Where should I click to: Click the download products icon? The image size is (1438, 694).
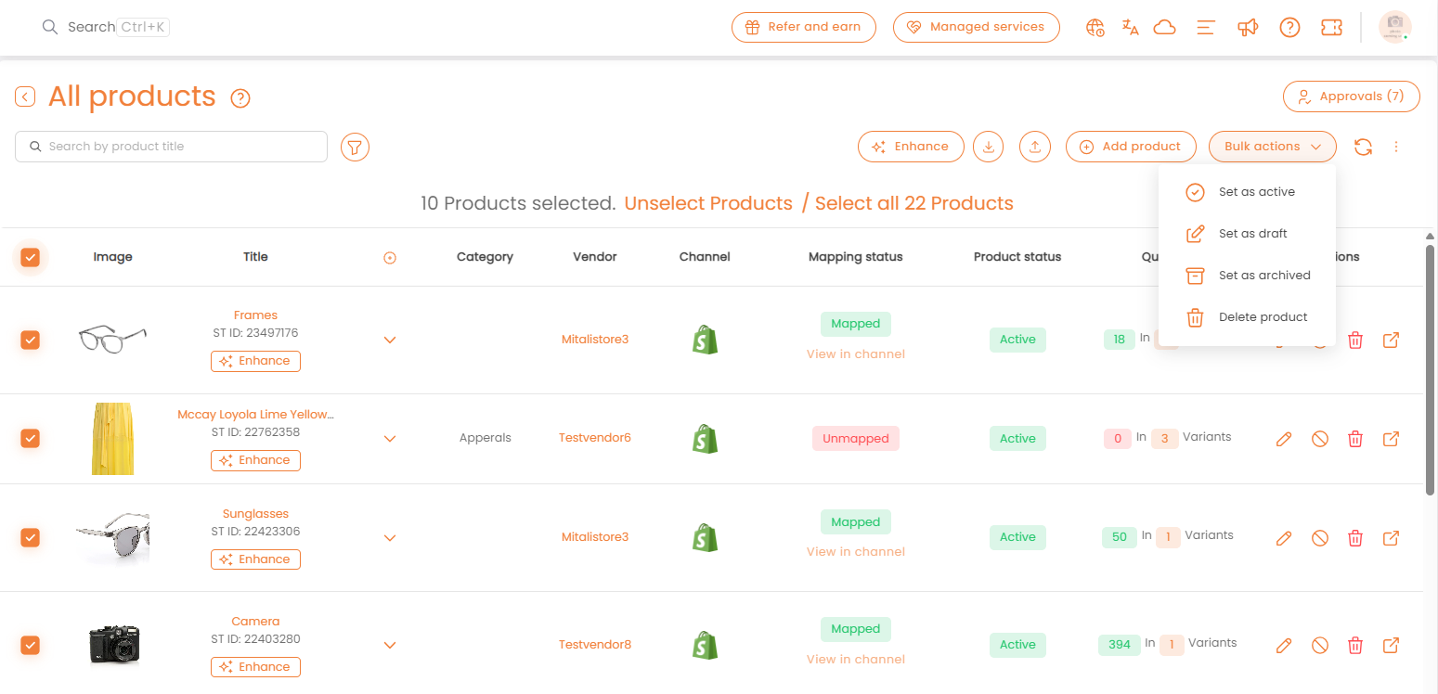[989, 147]
